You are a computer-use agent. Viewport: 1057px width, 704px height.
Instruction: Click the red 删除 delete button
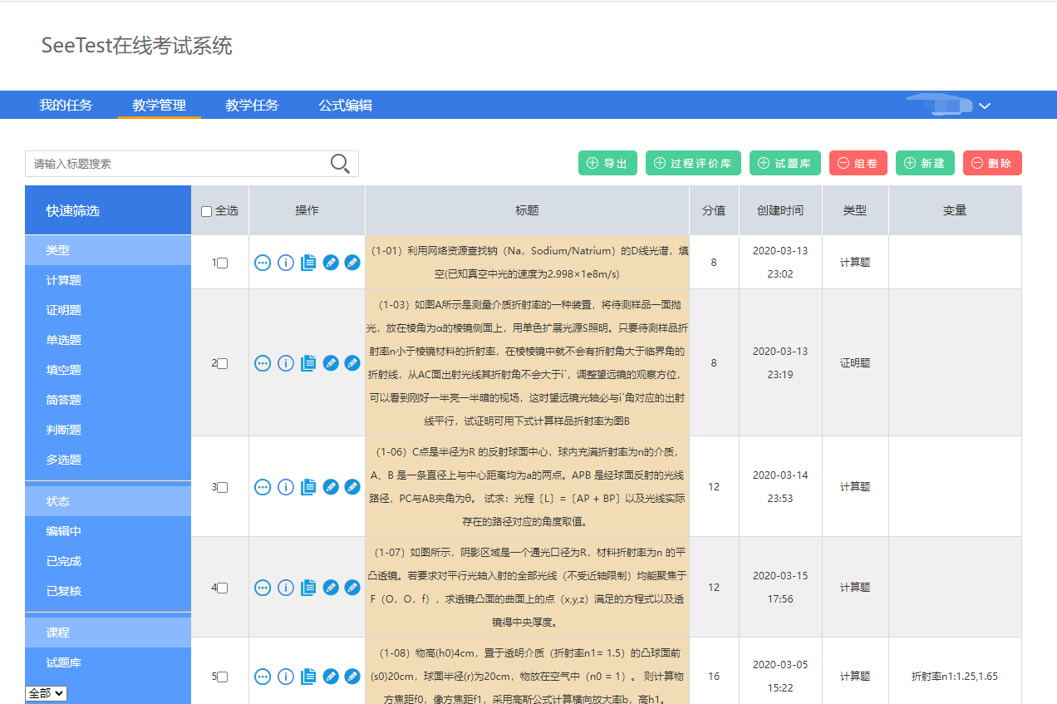(992, 163)
